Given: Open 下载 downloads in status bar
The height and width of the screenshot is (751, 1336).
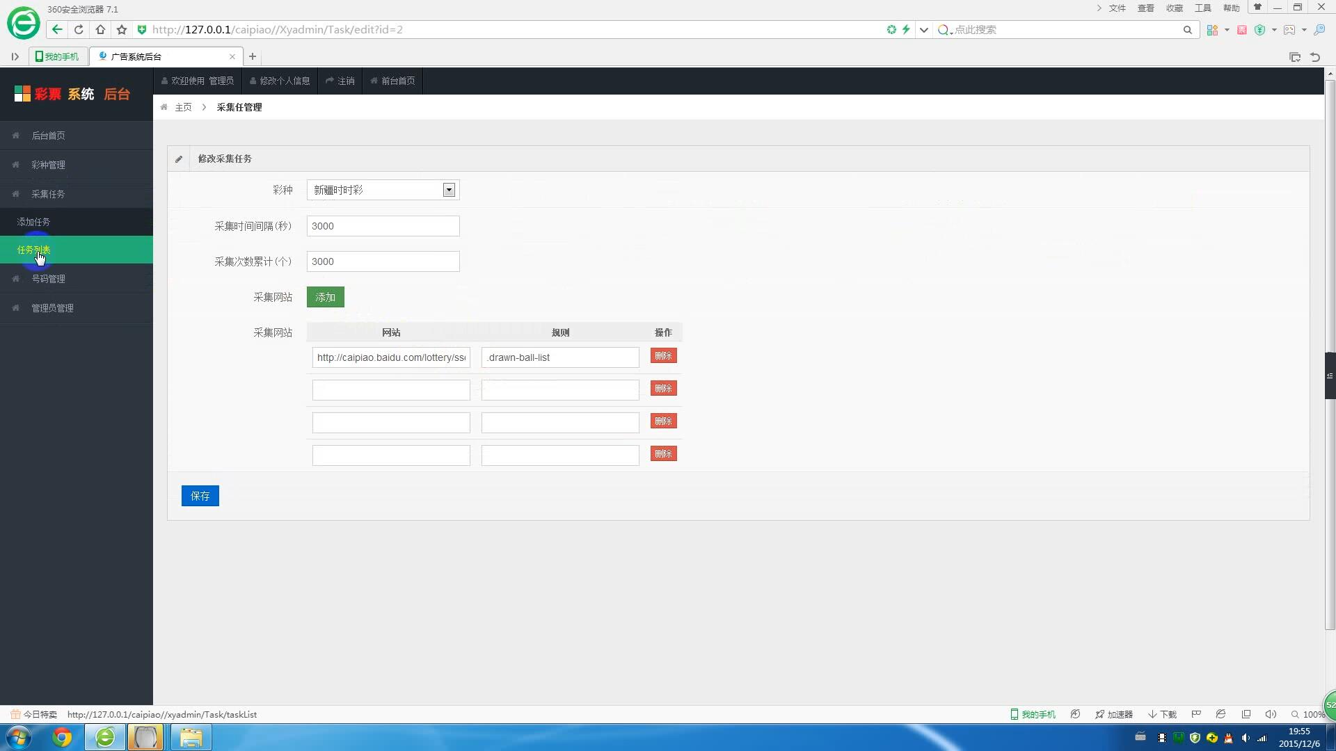Looking at the screenshot, I should pyautogui.click(x=1163, y=714).
